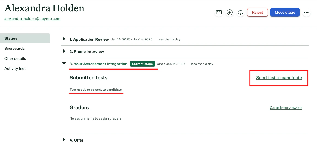Image resolution: width=317 pixels, height=153 pixels.
Task: Click the 'since Jan 14, 2025' text
Action: 171,64
